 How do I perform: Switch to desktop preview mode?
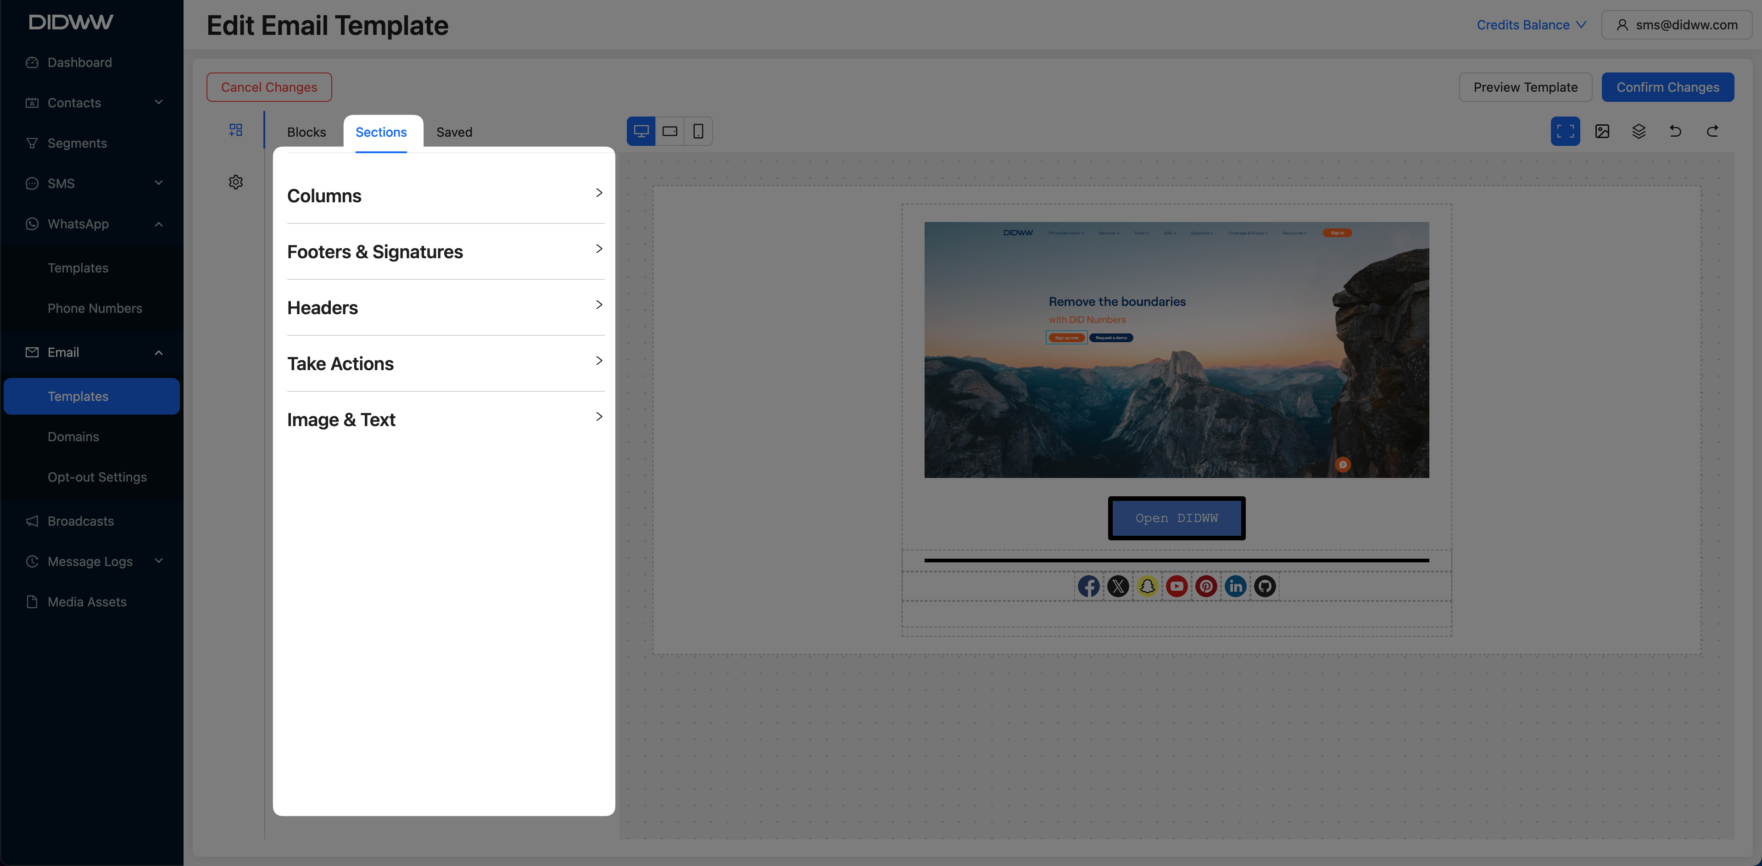tap(641, 131)
